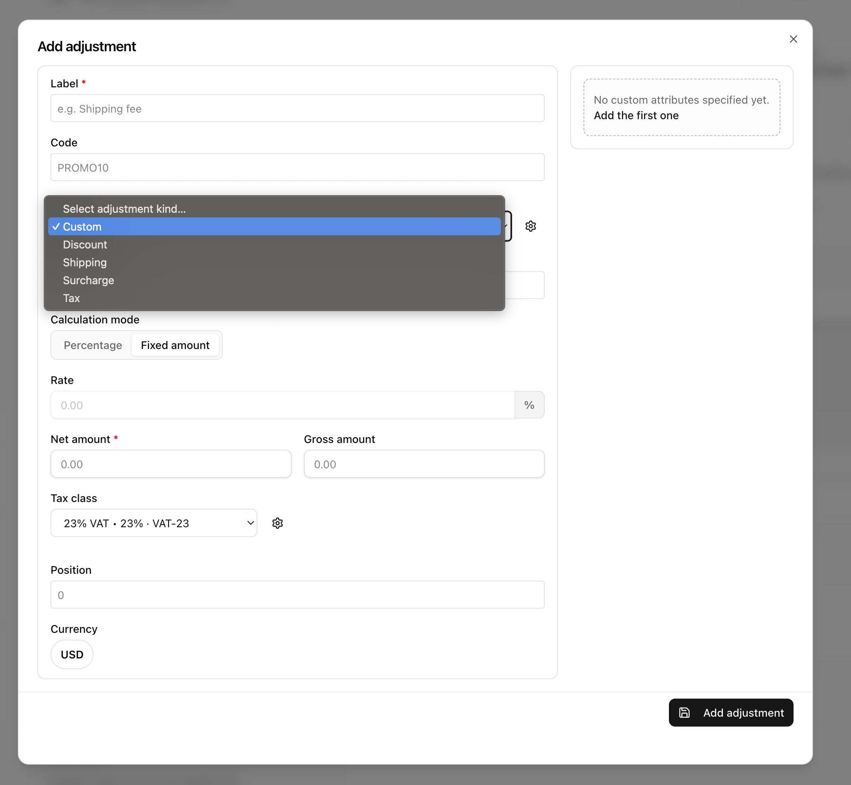Select Percentage calculation mode
851x785 pixels.
[x=93, y=345]
